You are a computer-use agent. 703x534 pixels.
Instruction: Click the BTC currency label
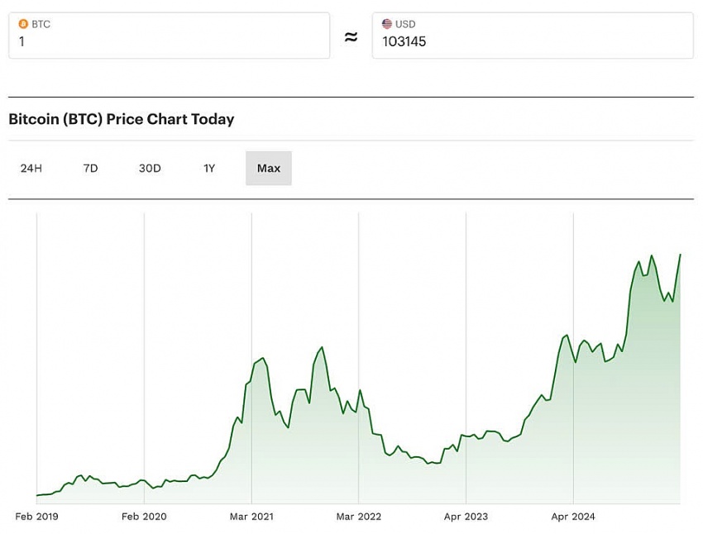(41, 24)
